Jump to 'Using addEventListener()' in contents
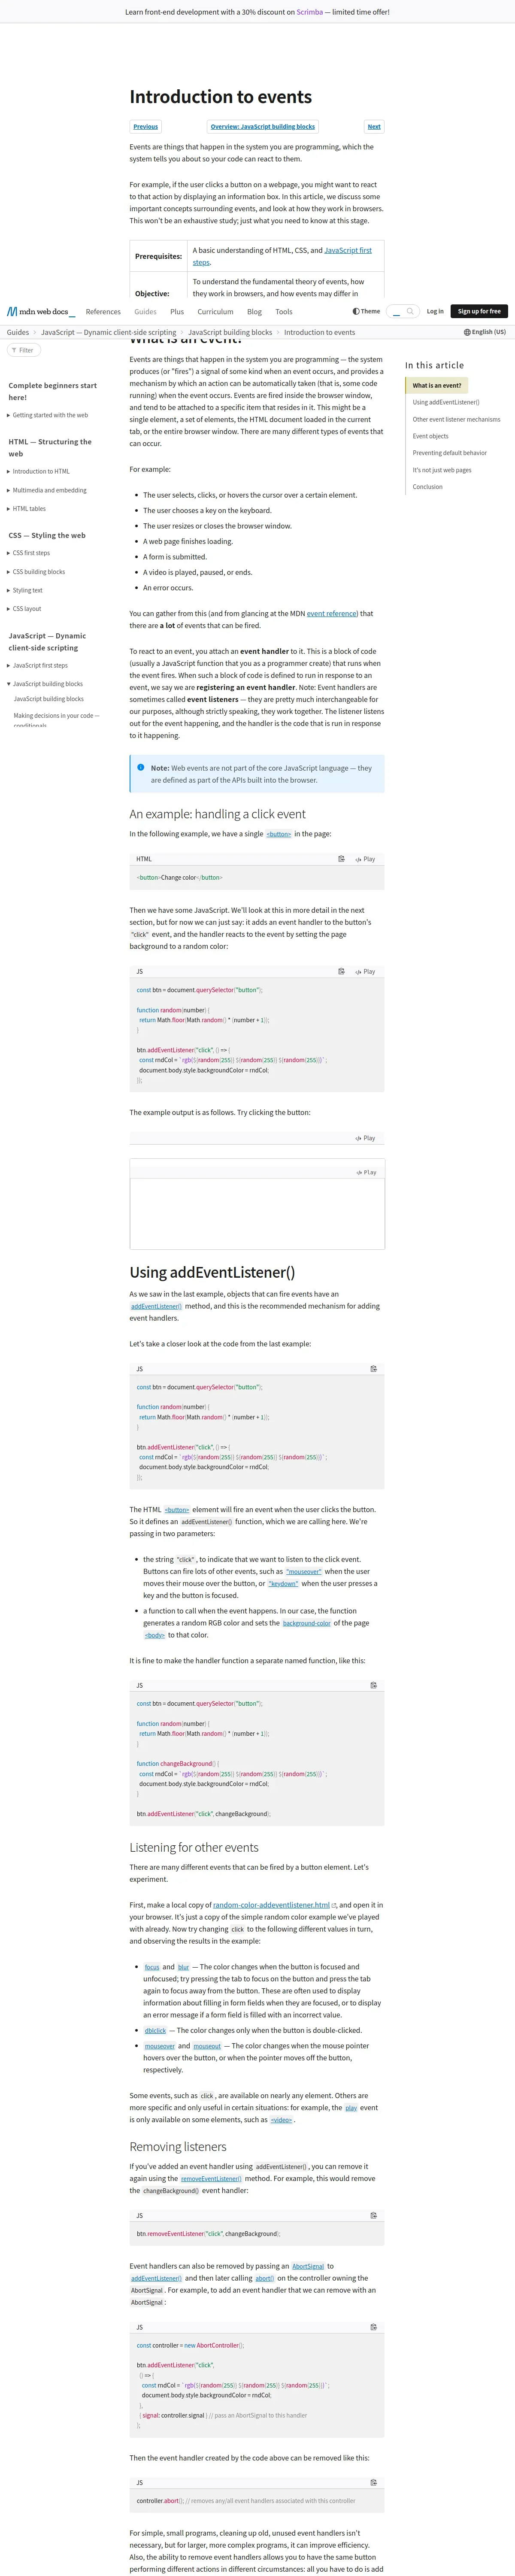 coord(446,402)
